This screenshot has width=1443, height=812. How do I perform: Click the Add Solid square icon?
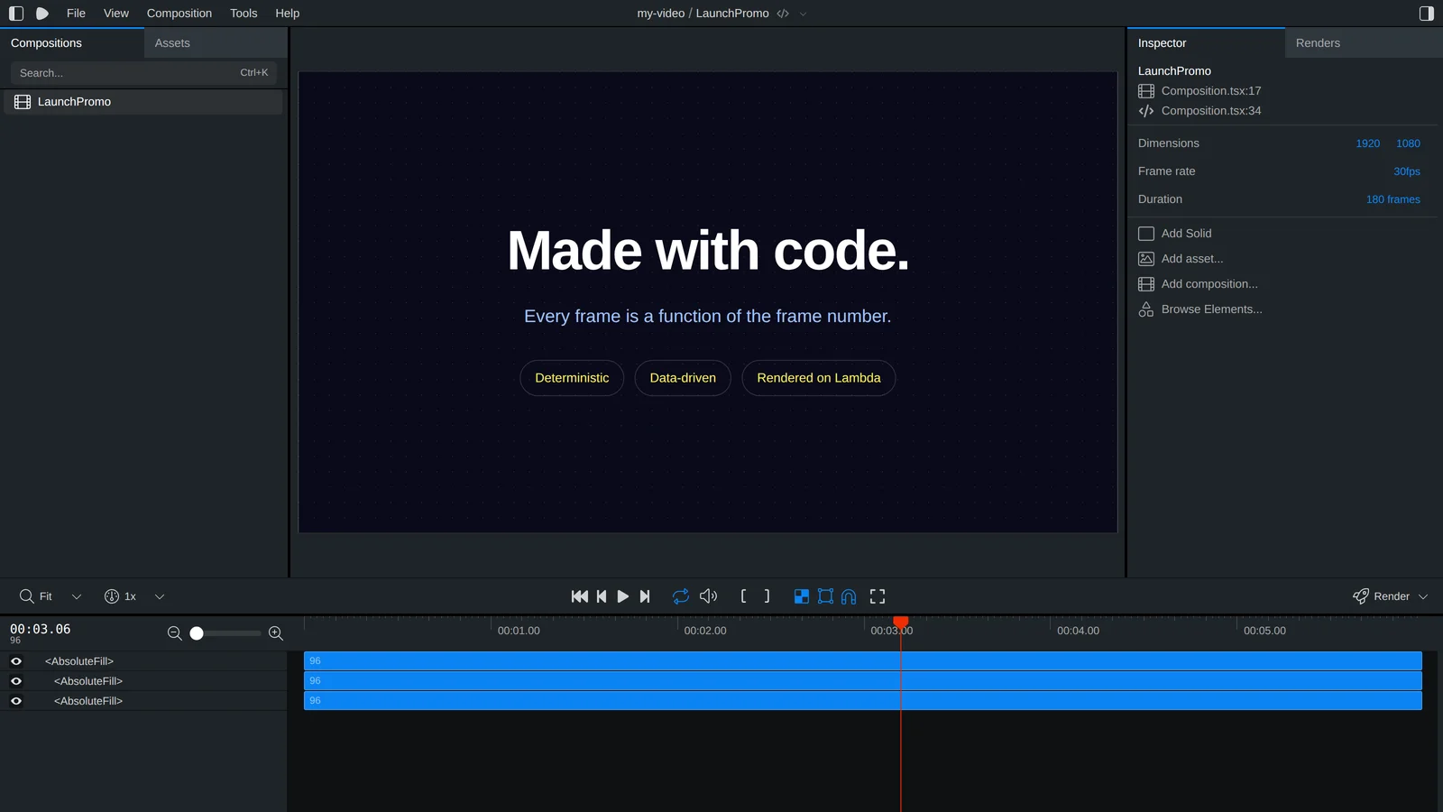(x=1146, y=234)
